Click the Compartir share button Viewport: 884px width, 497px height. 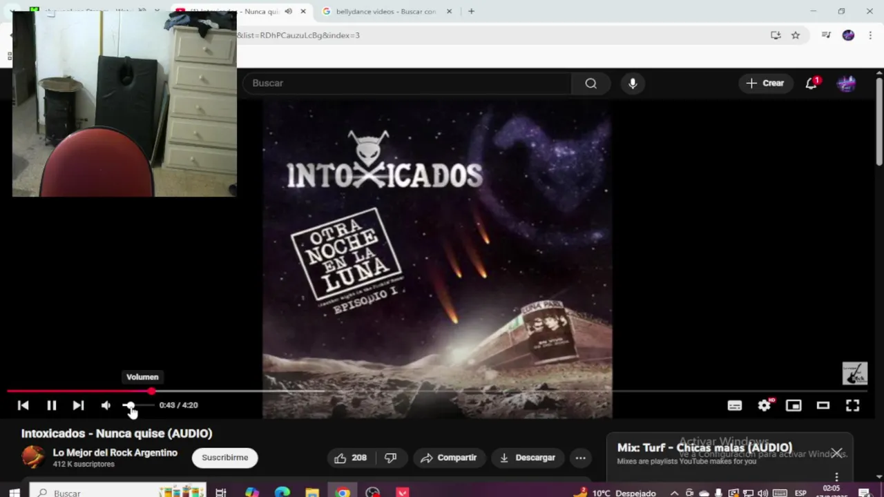coord(449,458)
